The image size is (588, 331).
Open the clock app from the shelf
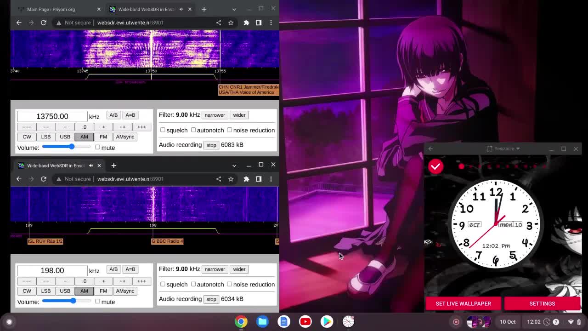348,321
